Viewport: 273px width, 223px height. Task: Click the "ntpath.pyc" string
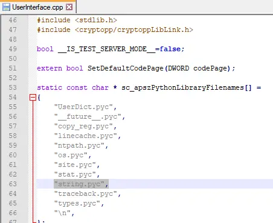(79, 145)
